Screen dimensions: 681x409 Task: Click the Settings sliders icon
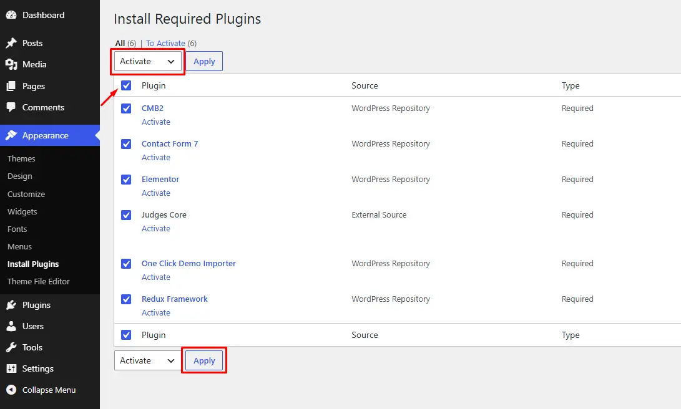tap(11, 368)
